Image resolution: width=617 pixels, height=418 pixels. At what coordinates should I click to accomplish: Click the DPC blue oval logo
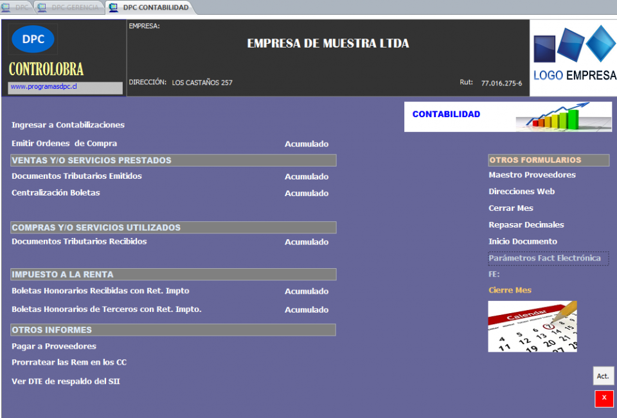click(33, 39)
